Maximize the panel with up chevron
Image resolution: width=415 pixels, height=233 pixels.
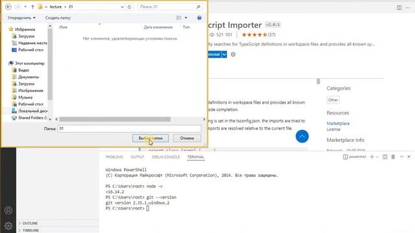pyautogui.click(x=402, y=157)
